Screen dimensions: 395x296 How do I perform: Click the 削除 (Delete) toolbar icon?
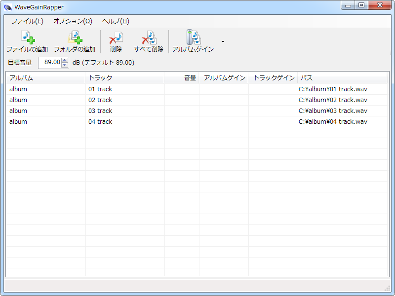(x=116, y=38)
